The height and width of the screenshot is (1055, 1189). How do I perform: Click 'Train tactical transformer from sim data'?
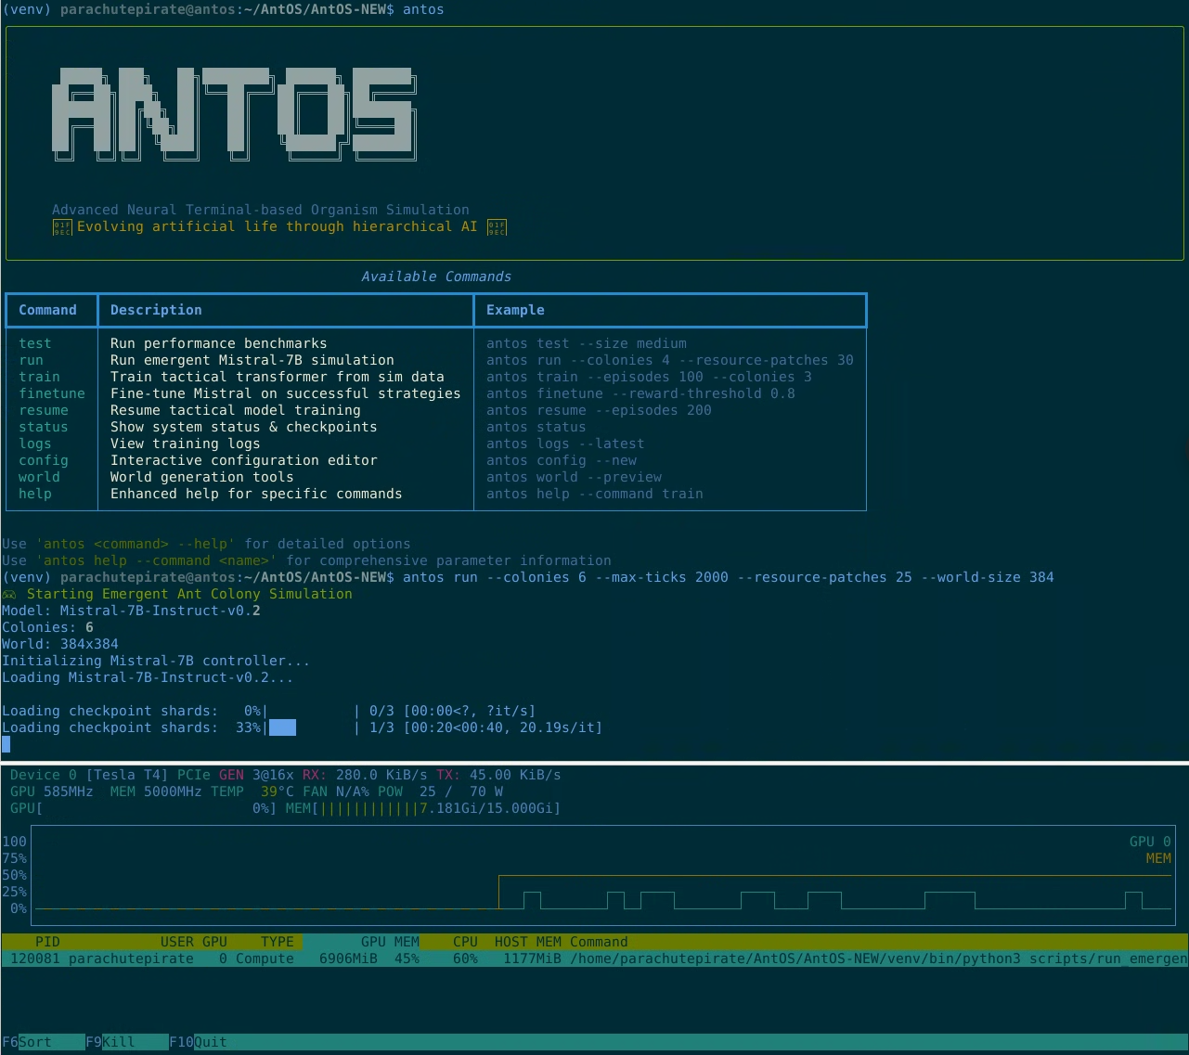click(278, 377)
